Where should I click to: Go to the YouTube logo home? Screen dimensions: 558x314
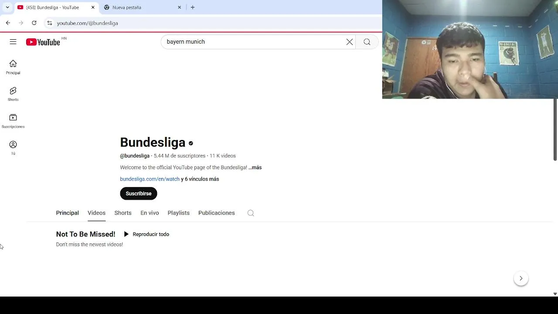point(43,42)
